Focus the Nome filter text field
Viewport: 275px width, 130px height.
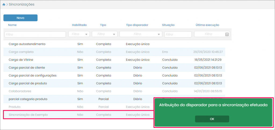[x=35, y=34]
